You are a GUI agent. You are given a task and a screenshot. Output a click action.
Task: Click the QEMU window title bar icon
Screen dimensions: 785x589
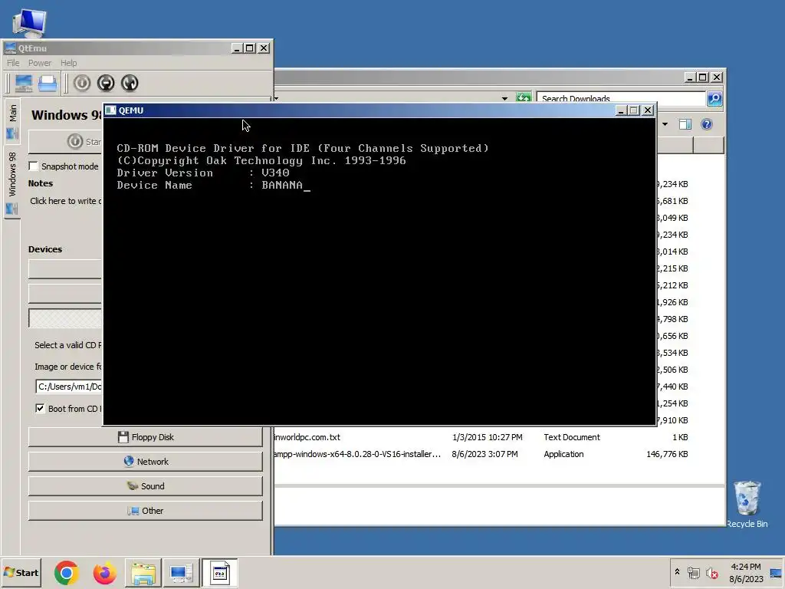click(x=110, y=110)
